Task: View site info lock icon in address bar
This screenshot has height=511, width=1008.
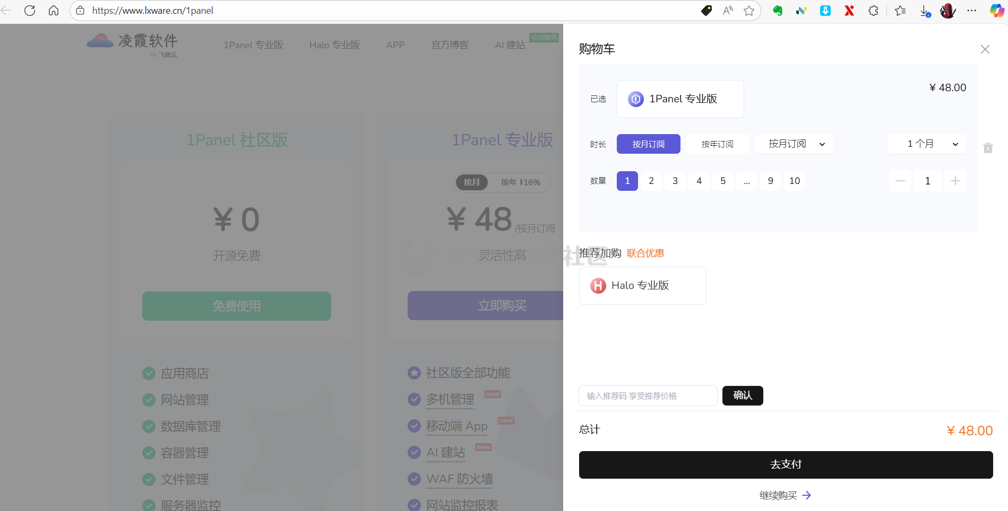Action: [x=80, y=11]
